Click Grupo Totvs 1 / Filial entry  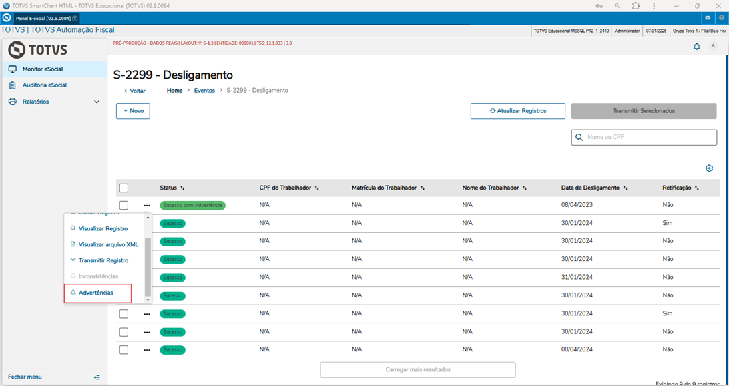(699, 31)
